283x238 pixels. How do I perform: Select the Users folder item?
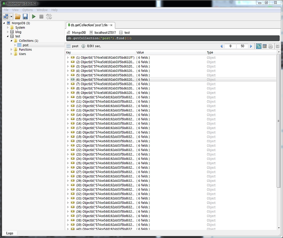tap(22, 54)
